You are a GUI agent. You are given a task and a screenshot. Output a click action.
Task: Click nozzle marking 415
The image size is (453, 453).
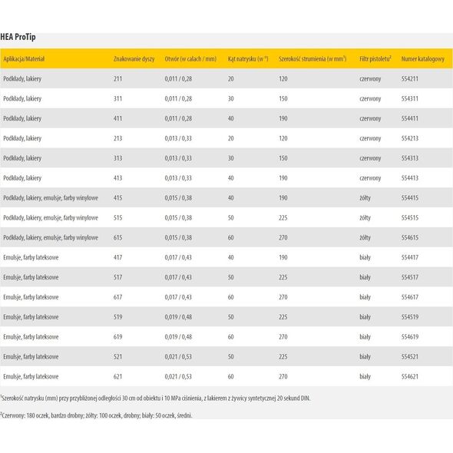point(118,198)
